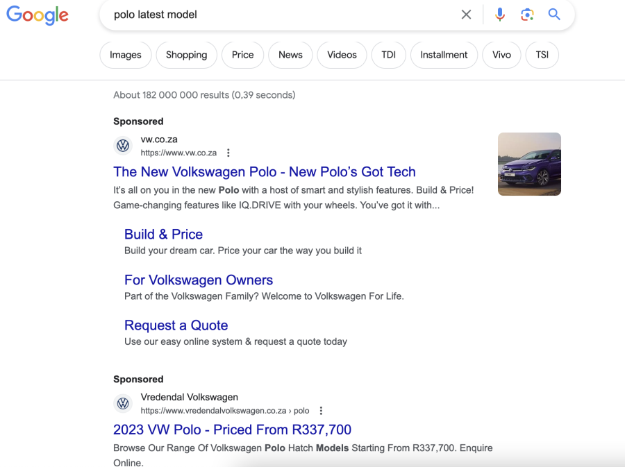Switch to the News search tab
Image resolution: width=625 pixels, height=467 pixels.
[x=290, y=55]
